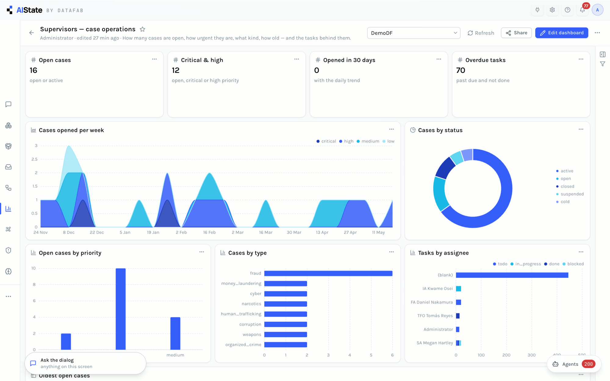Open the Agents button with 200 badge

click(574, 364)
